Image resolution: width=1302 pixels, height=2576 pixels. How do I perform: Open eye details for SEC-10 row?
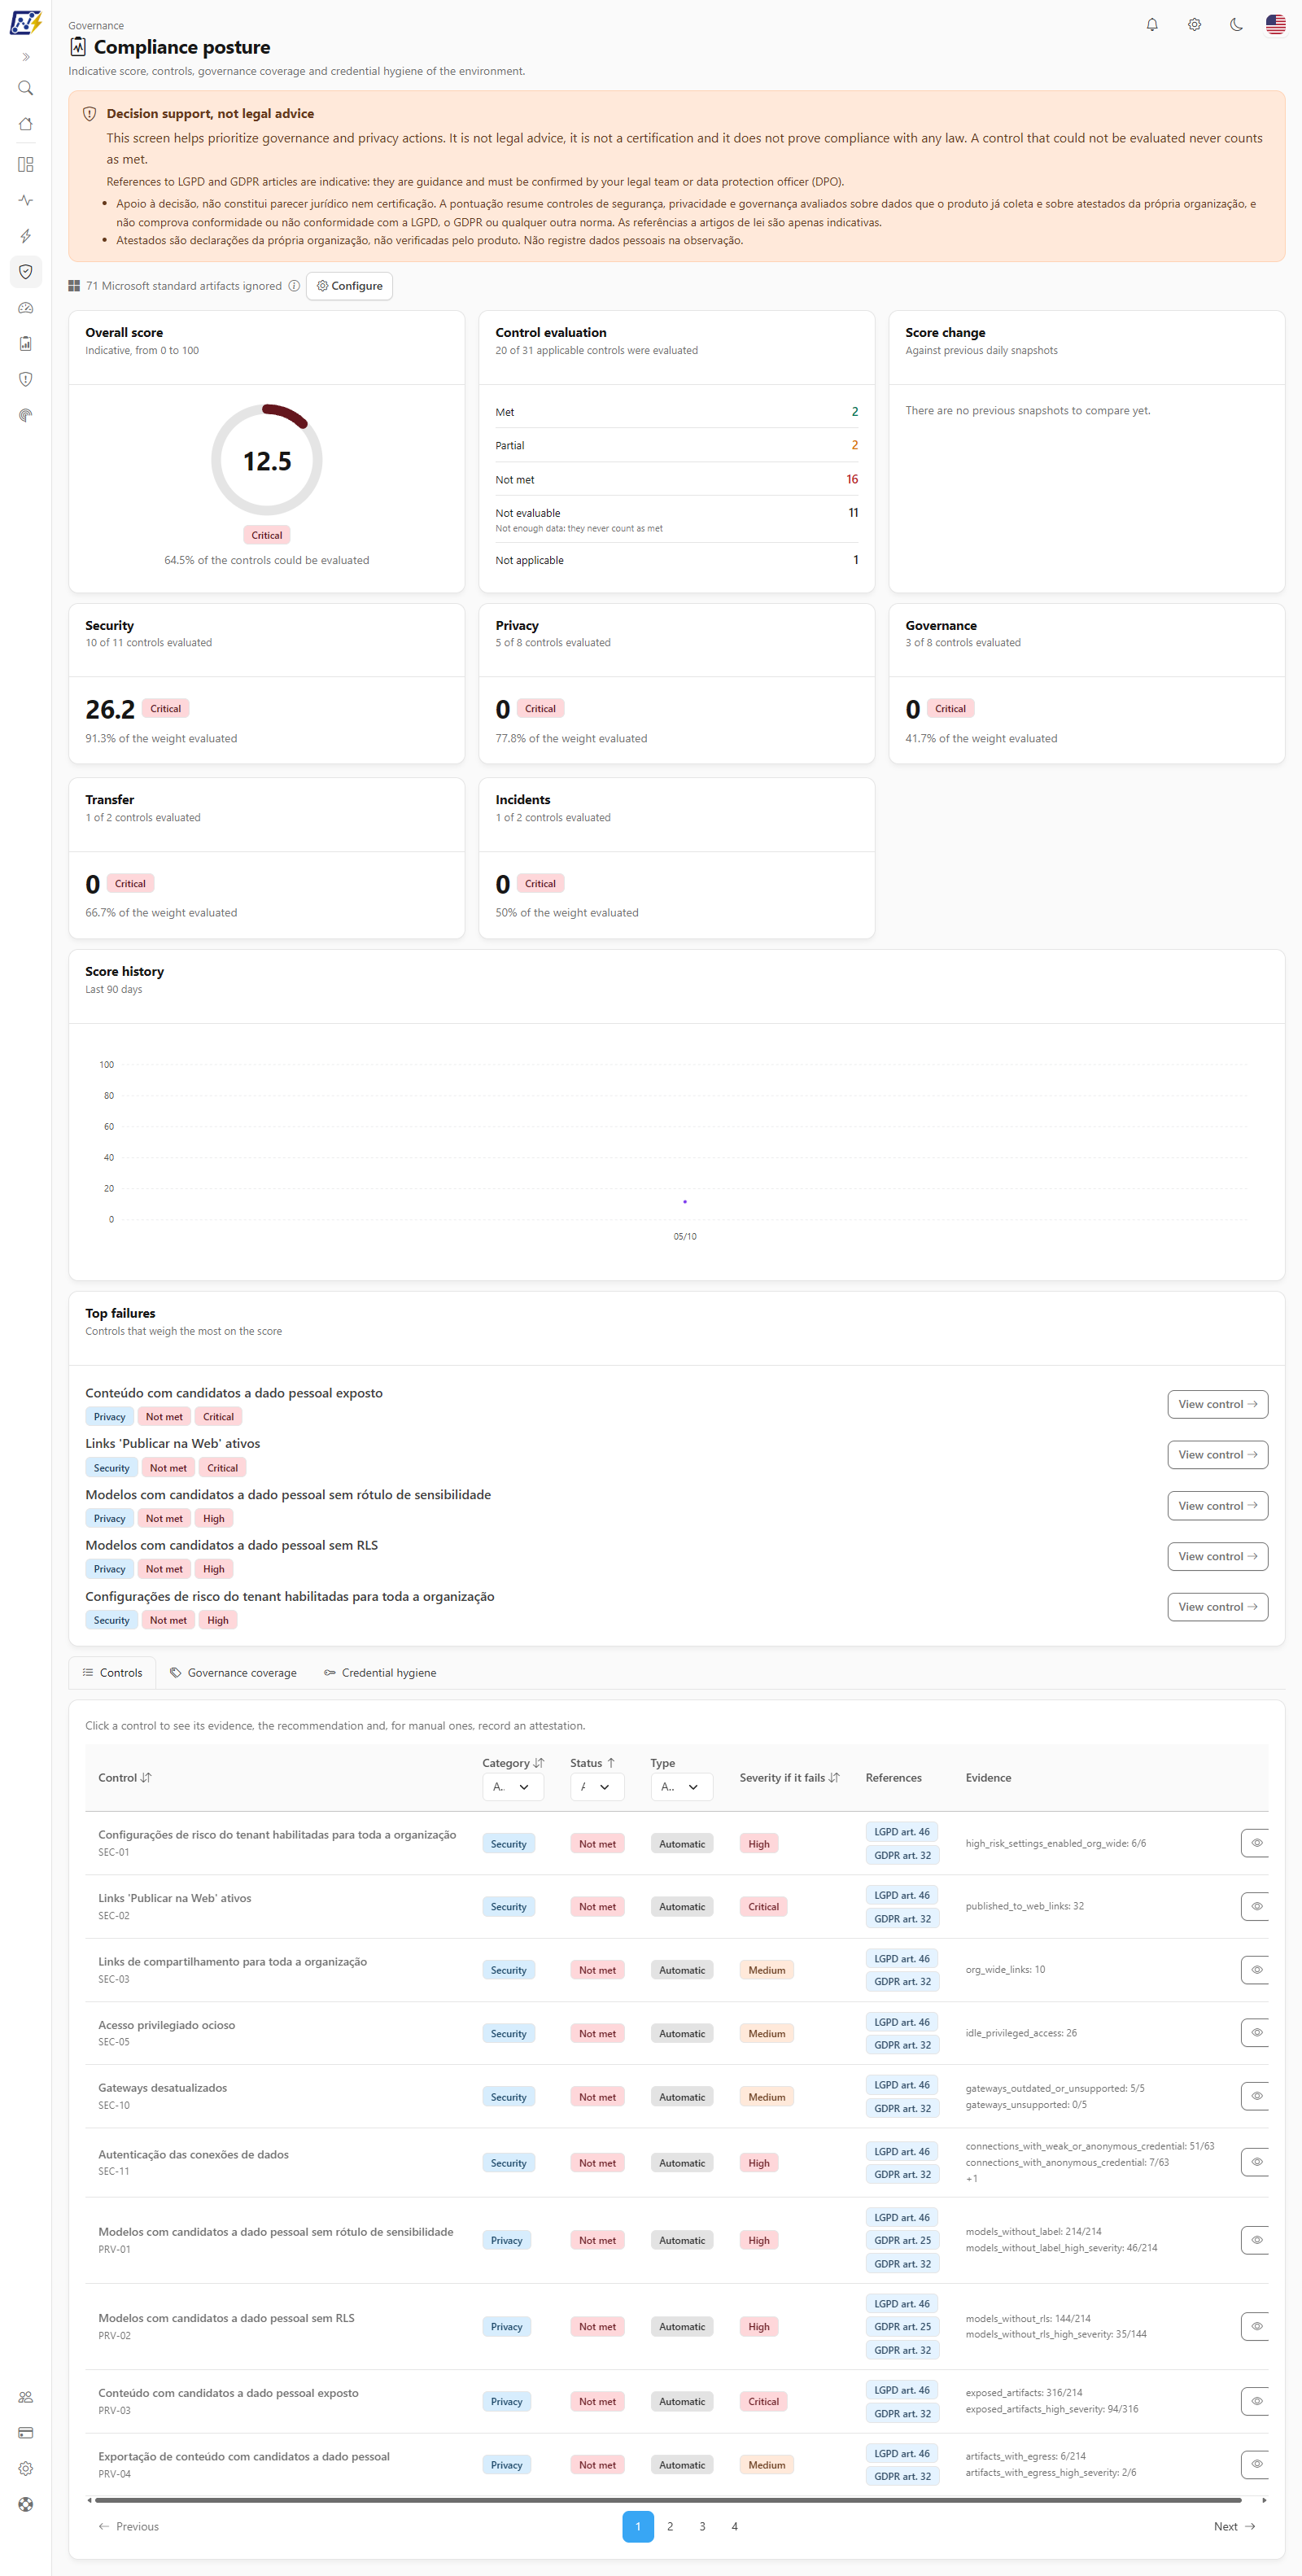[1256, 2096]
